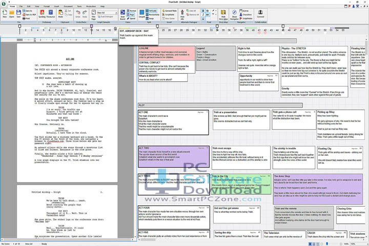The width and height of the screenshot is (369, 246).
Task: Cut the selection with scissors icon
Action: coord(68,11)
